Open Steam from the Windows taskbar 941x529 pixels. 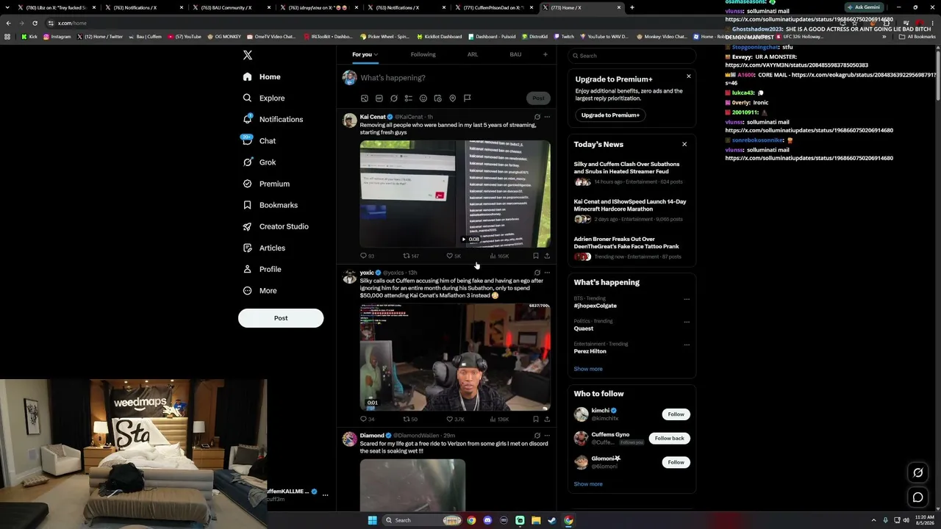(x=552, y=520)
